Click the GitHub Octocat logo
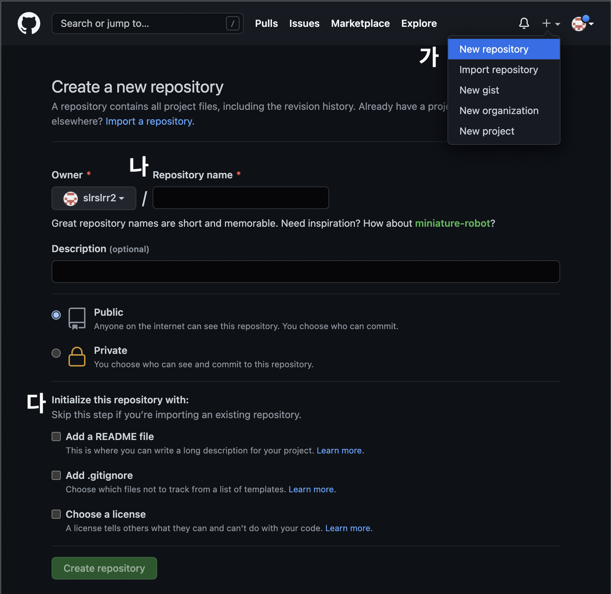 [29, 23]
